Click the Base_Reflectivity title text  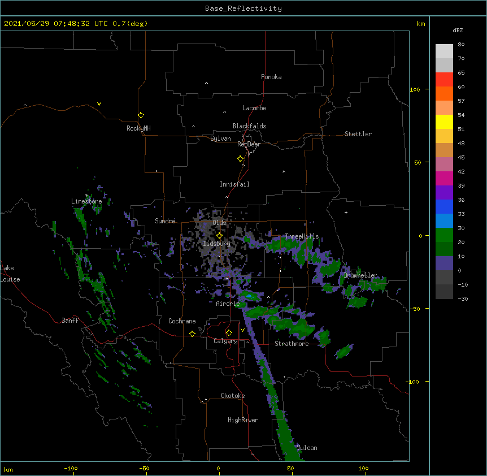[x=244, y=8]
